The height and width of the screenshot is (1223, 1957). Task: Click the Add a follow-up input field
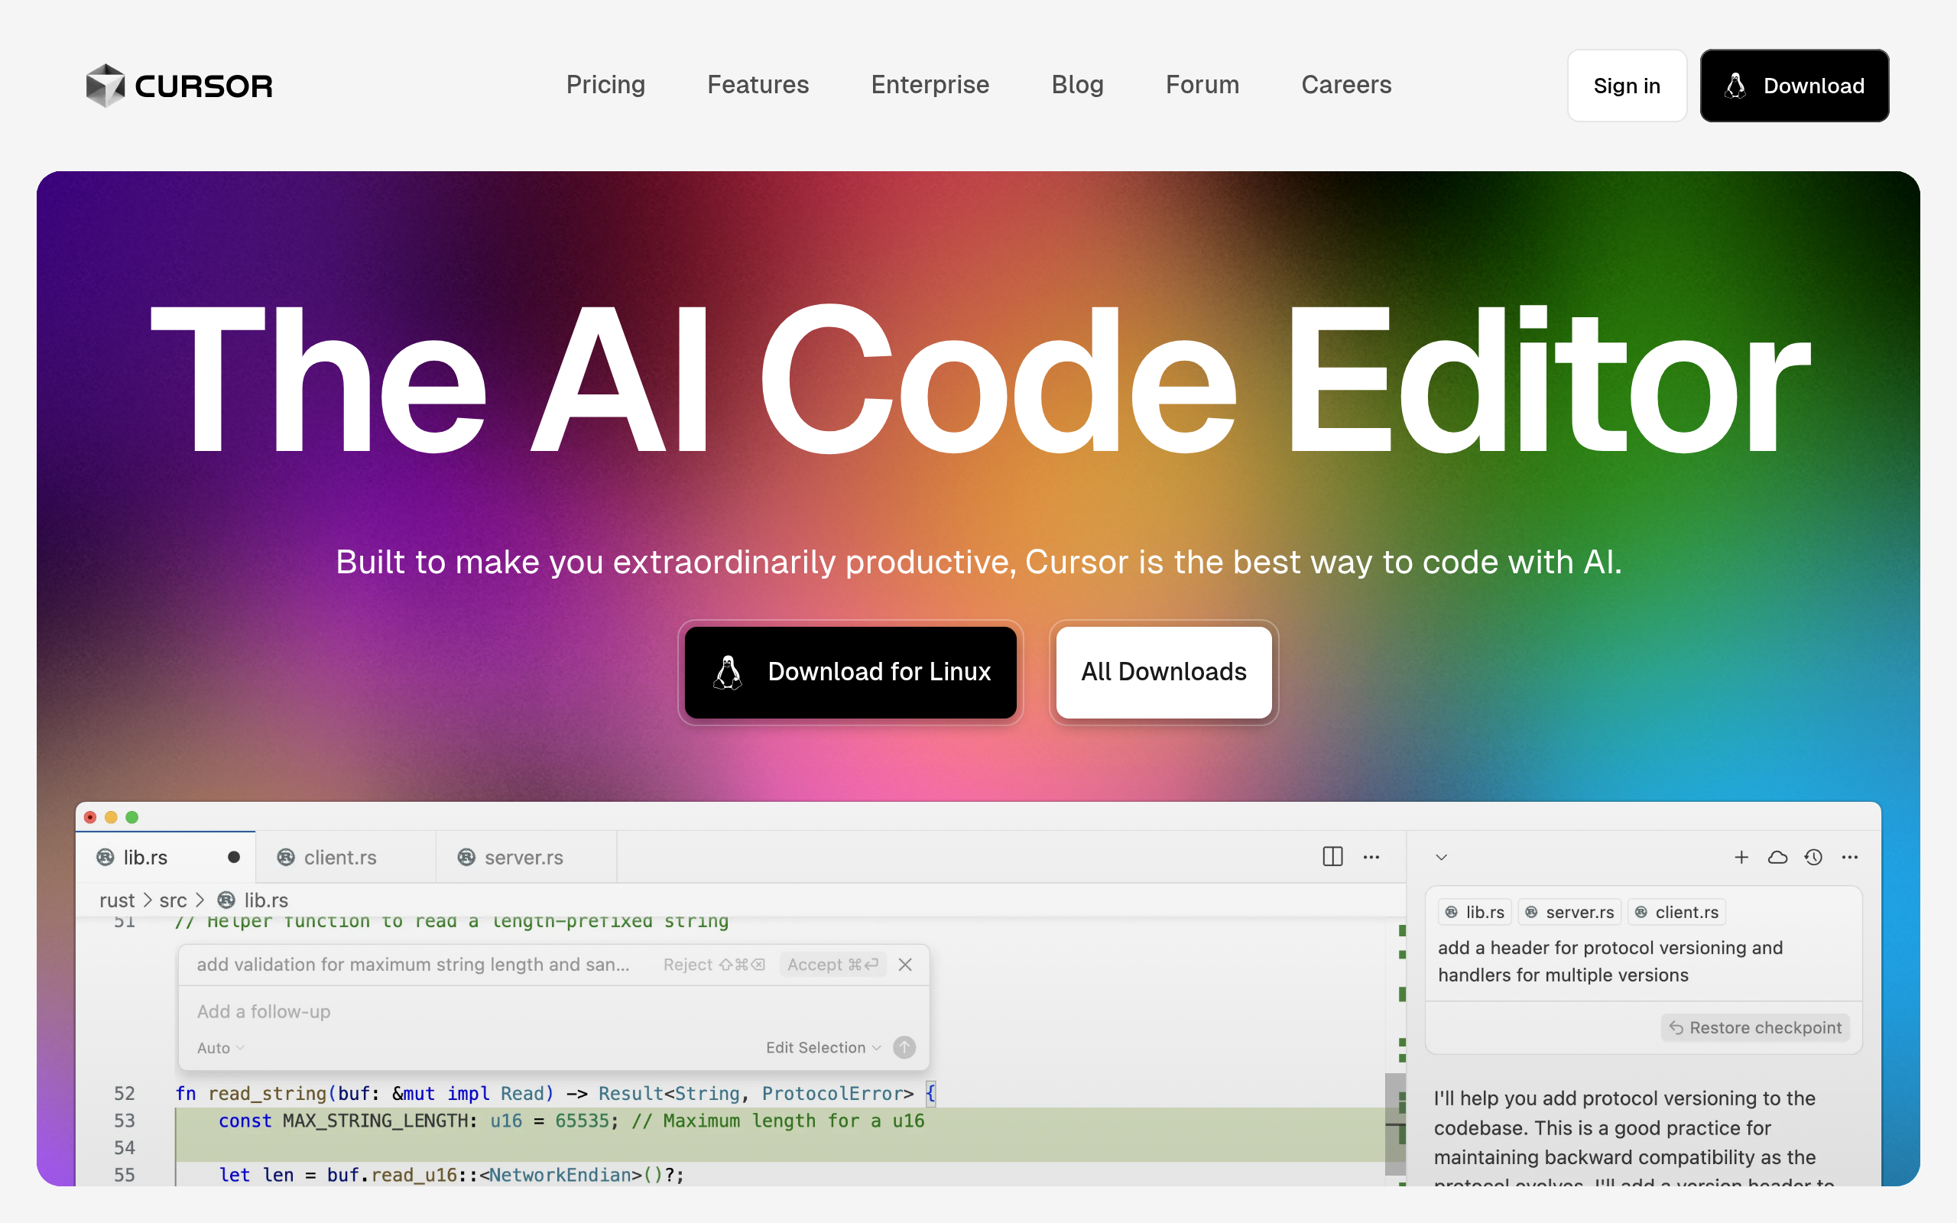click(x=553, y=1012)
